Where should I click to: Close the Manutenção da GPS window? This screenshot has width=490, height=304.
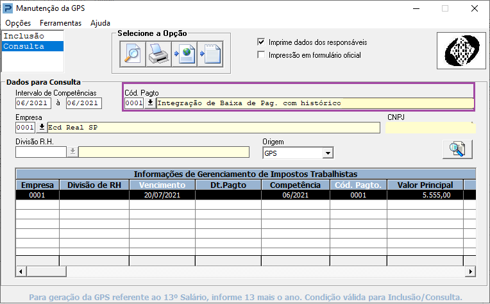(x=475, y=8)
